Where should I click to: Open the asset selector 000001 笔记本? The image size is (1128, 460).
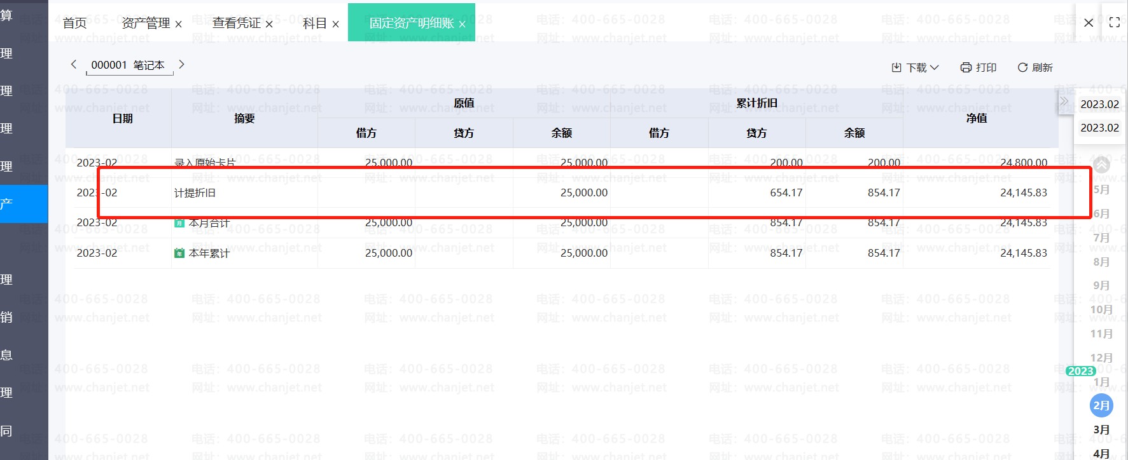(x=129, y=65)
